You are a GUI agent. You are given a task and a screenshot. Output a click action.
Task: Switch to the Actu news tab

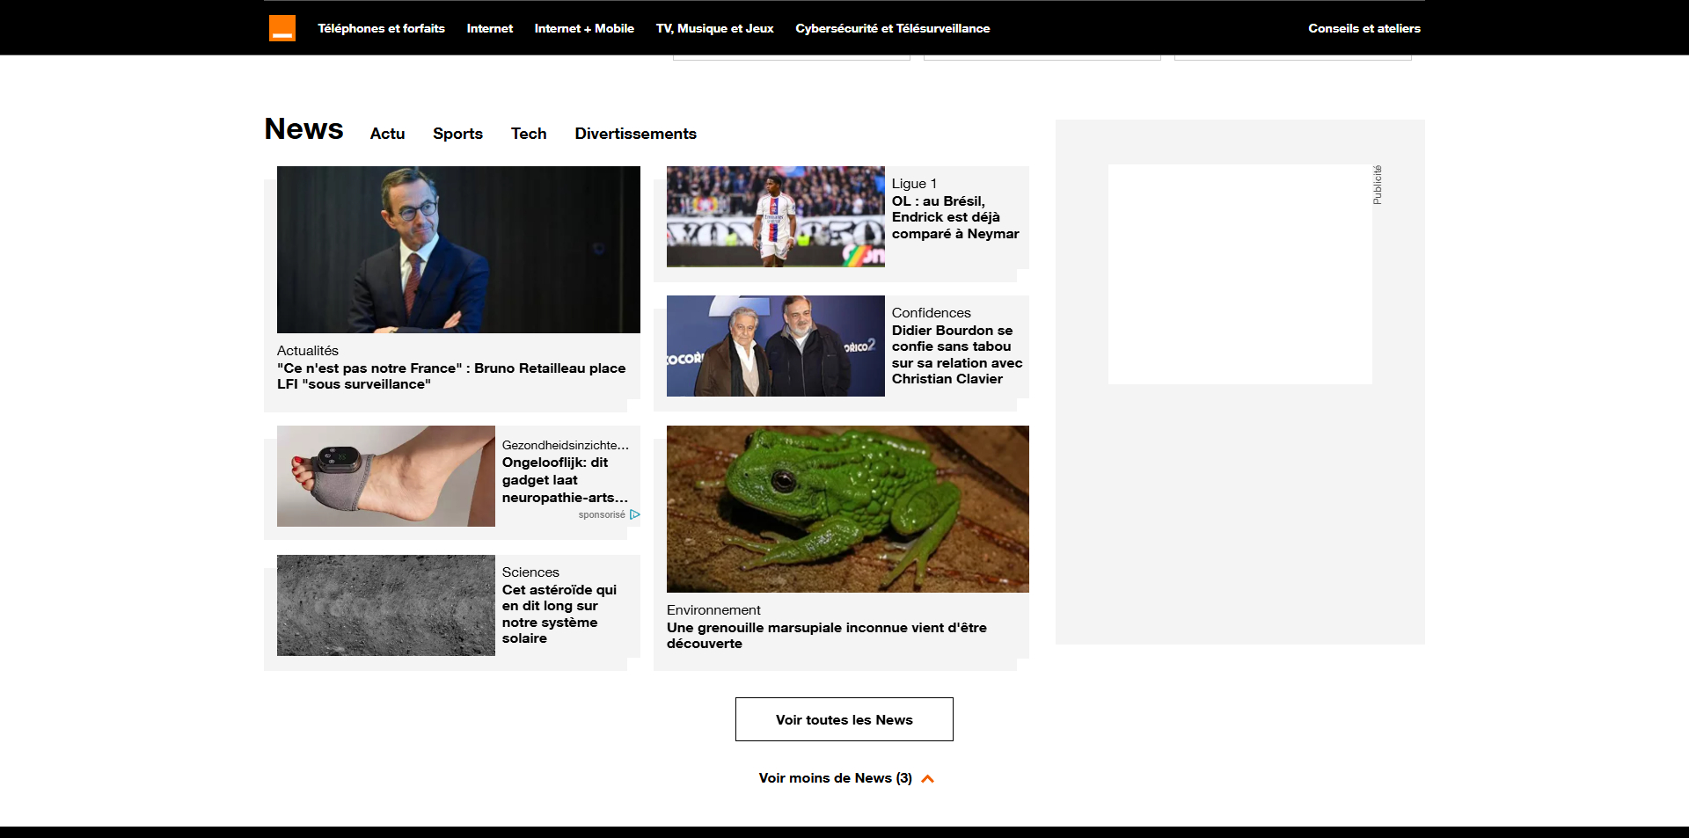click(x=387, y=134)
